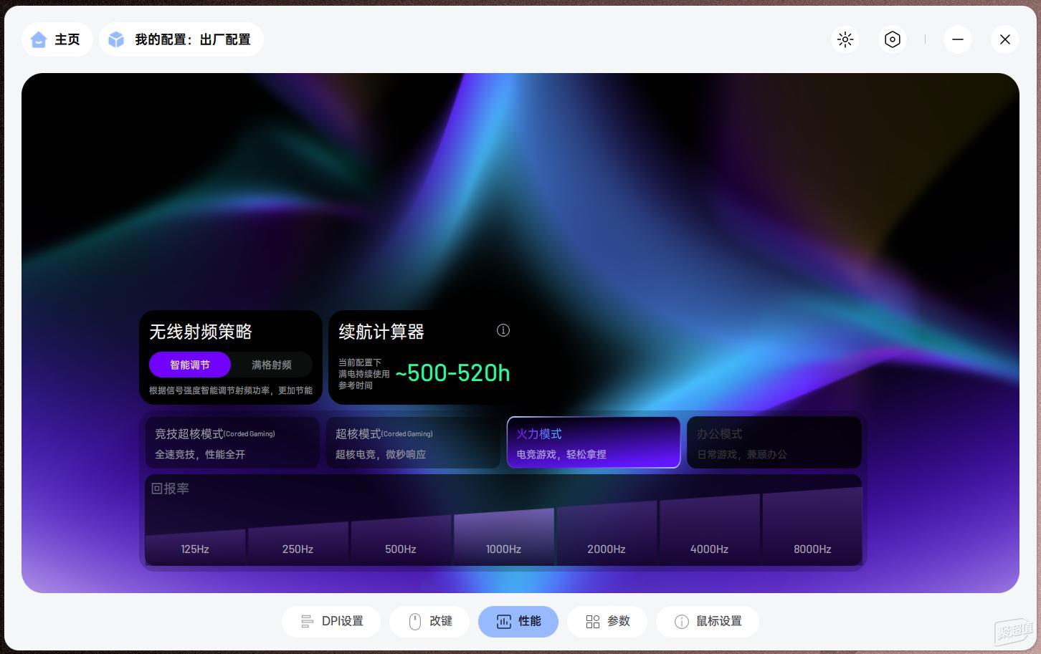Set polling rate to 1000Hz
1041x654 pixels.
(503, 537)
